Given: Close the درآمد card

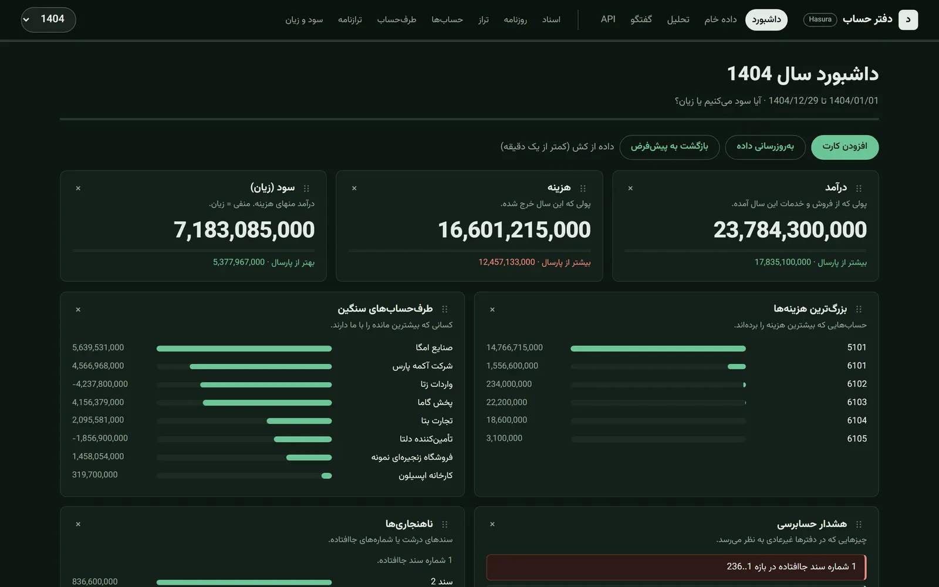Looking at the screenshot, I should point(630,188).
